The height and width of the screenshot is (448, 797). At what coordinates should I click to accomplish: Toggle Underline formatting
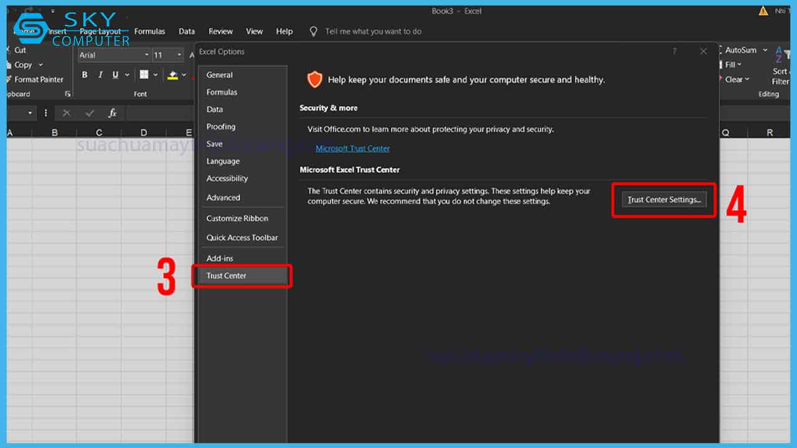115,75
